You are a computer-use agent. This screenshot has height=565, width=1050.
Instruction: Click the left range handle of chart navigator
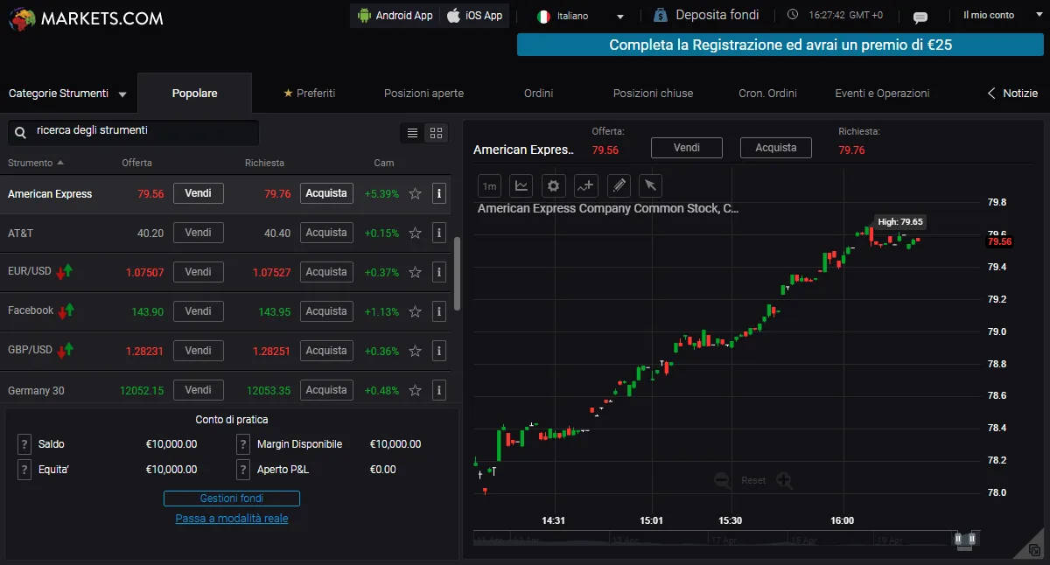(x=958, y=539)
